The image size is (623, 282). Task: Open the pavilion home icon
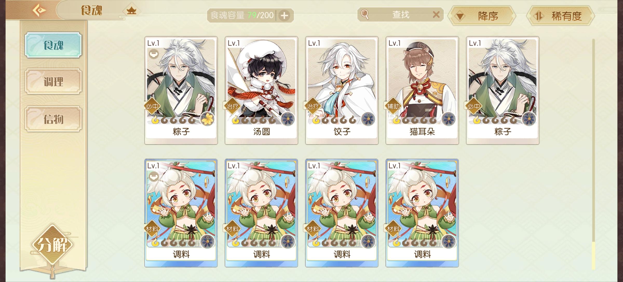[131, 11]
